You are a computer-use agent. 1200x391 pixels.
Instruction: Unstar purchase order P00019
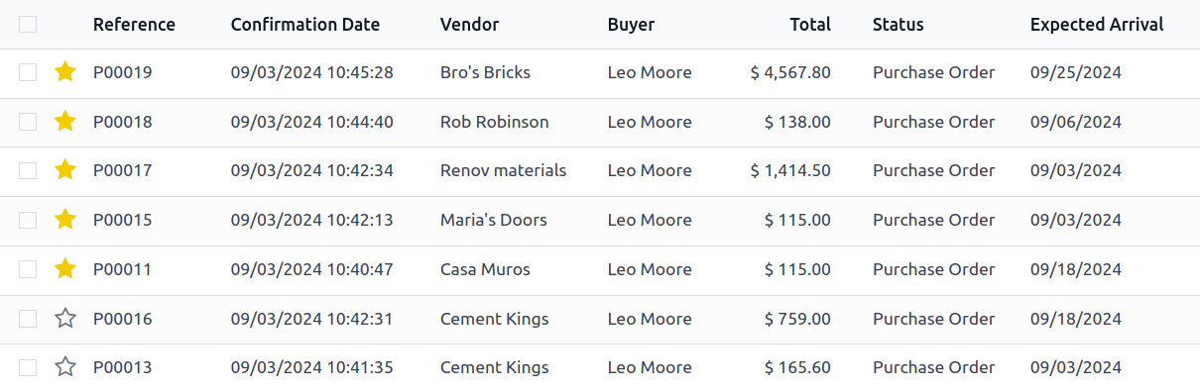click(65, 71)
